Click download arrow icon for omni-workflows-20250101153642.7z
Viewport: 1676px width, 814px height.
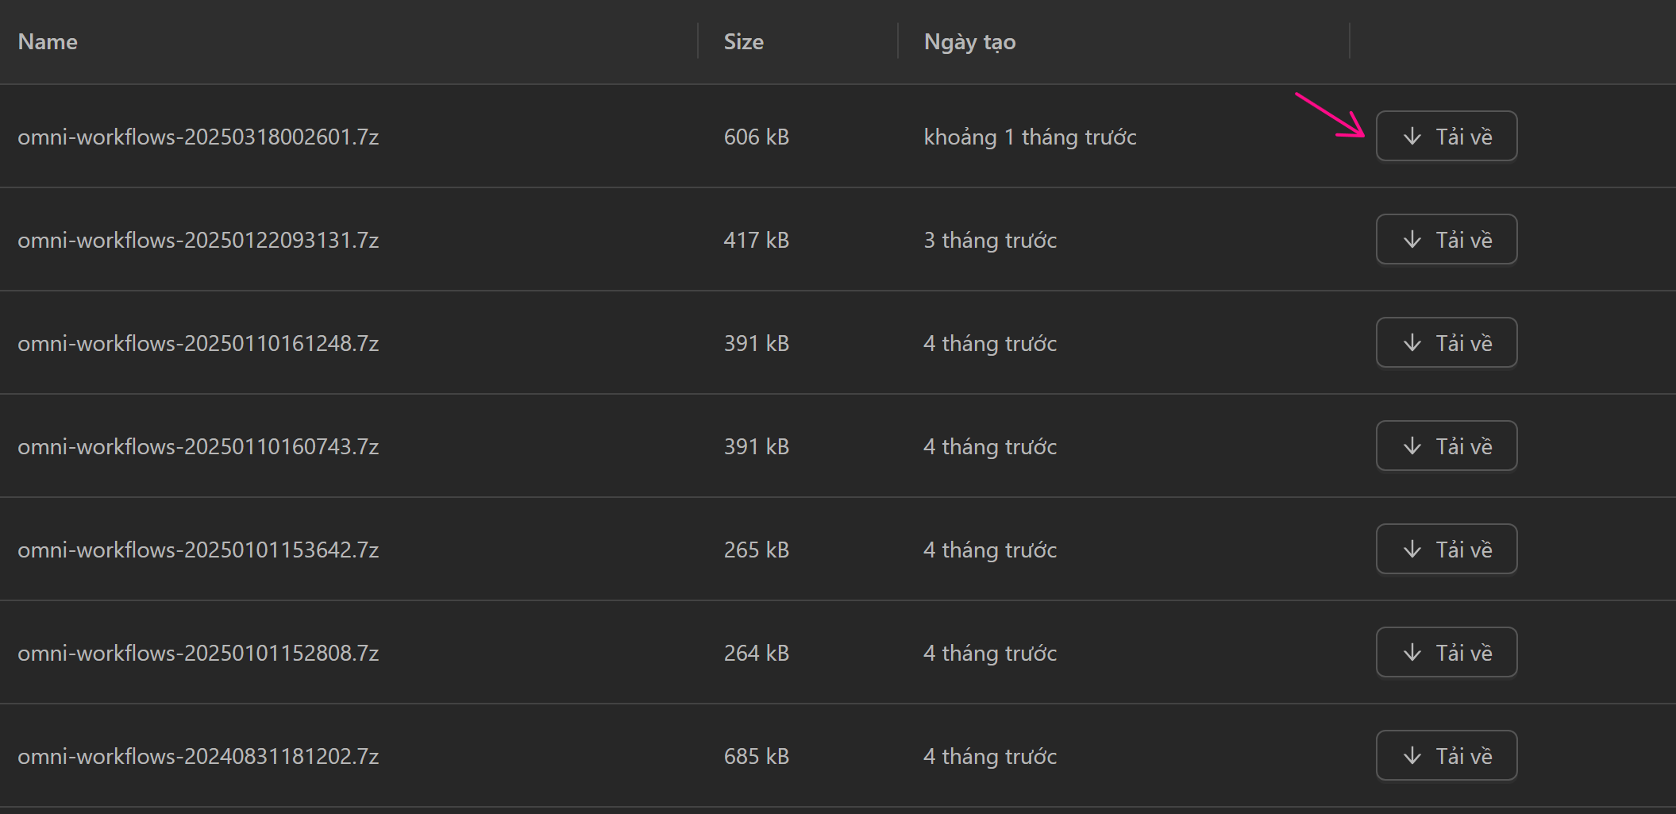pos(1412,550)
